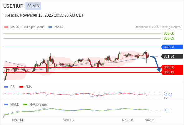Viewport: 184px width, 125px height.
Task: Click the 30 MIN timeframe badge
Action: (33, 6)
